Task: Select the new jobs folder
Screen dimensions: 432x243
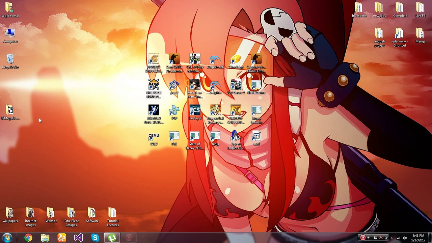Action: pos(379,10)
